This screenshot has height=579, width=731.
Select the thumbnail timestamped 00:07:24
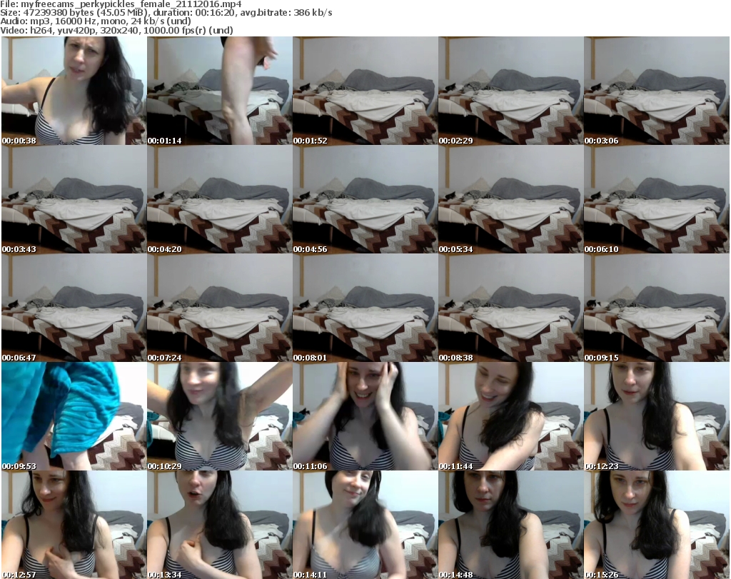(220, 308)
